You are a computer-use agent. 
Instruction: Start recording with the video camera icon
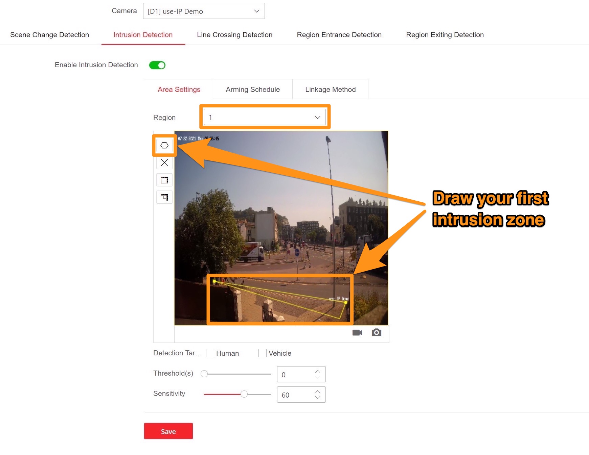click(357, 333)
